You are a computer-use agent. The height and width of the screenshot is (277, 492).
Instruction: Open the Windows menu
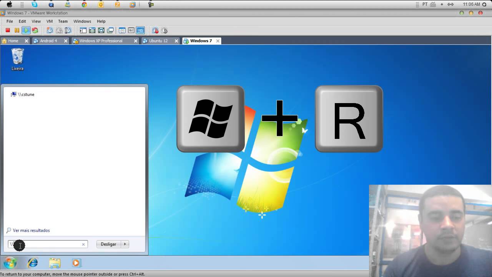coord(82,21)
